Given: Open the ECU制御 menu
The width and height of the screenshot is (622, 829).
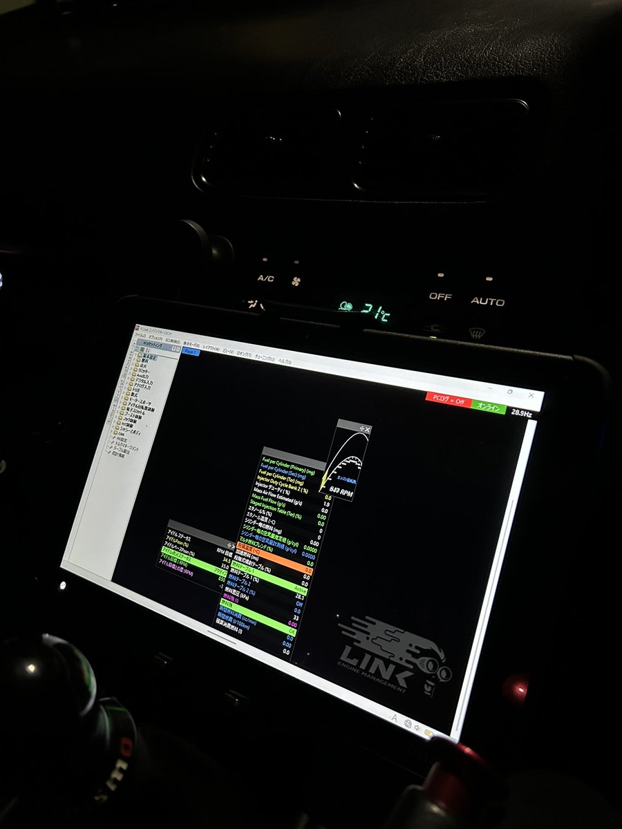Looking at the screenshot, I should 173,341.
